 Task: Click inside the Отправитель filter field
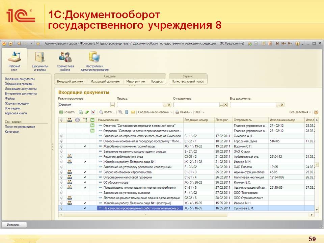click(196, 105)
